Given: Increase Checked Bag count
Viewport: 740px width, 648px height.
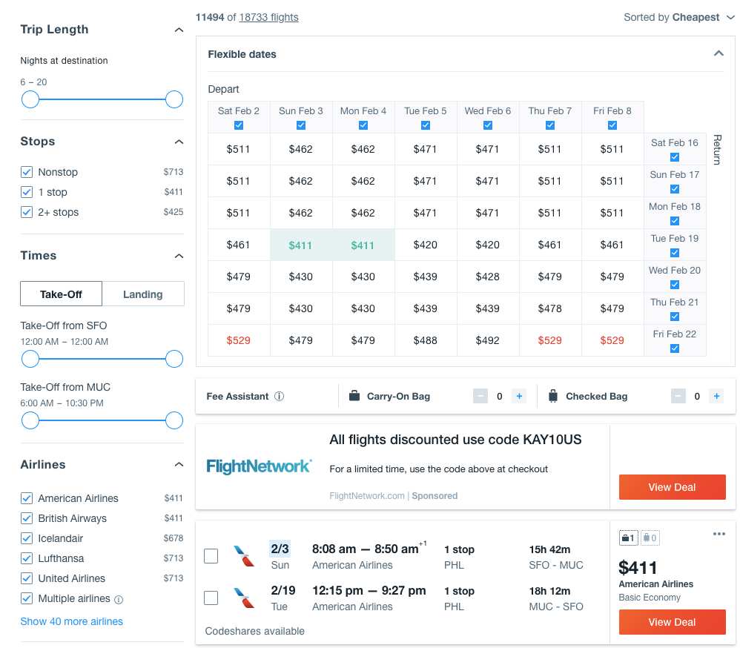Looking at the screenshot, I should click(x=716, y=396).
